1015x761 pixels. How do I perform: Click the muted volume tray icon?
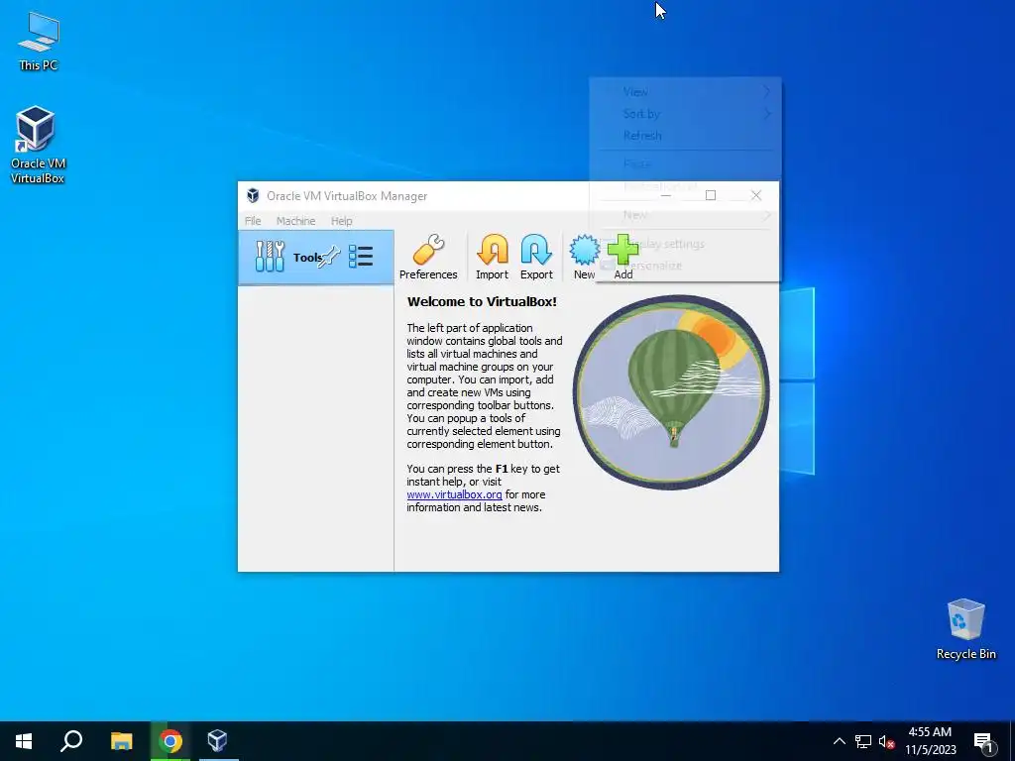[x=886, y=741]
